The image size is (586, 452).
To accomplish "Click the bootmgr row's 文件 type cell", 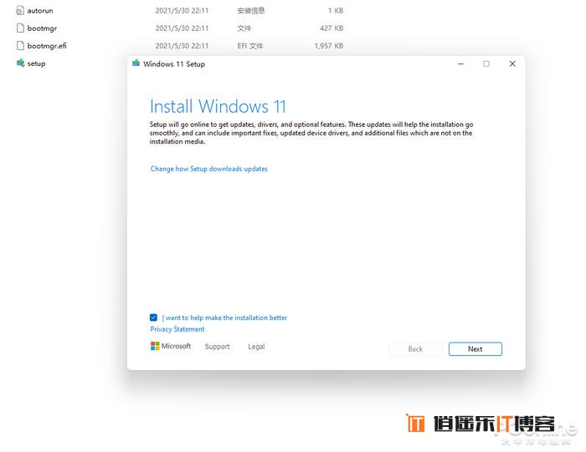I will tap(244, 28).
